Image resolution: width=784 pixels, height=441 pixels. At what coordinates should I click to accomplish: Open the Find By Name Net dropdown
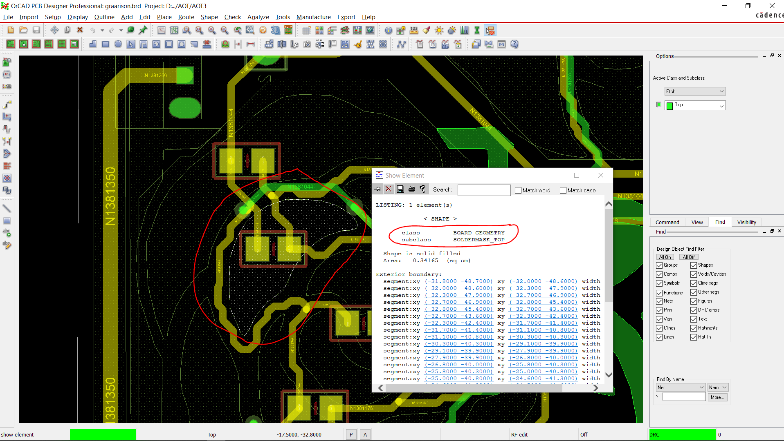pos(681,388)
